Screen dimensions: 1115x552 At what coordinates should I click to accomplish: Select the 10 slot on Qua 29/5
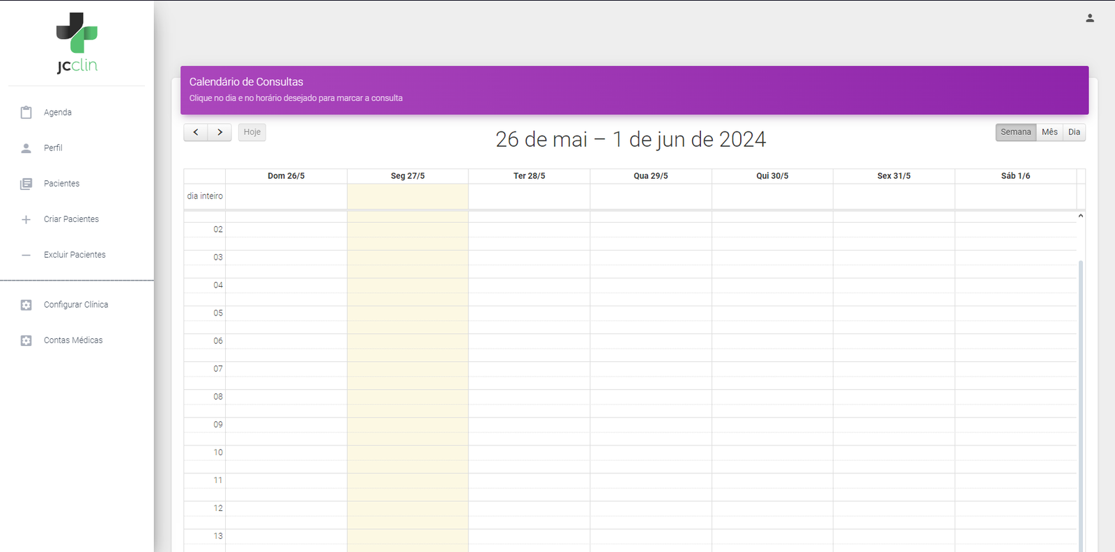[x=651, y=452]
